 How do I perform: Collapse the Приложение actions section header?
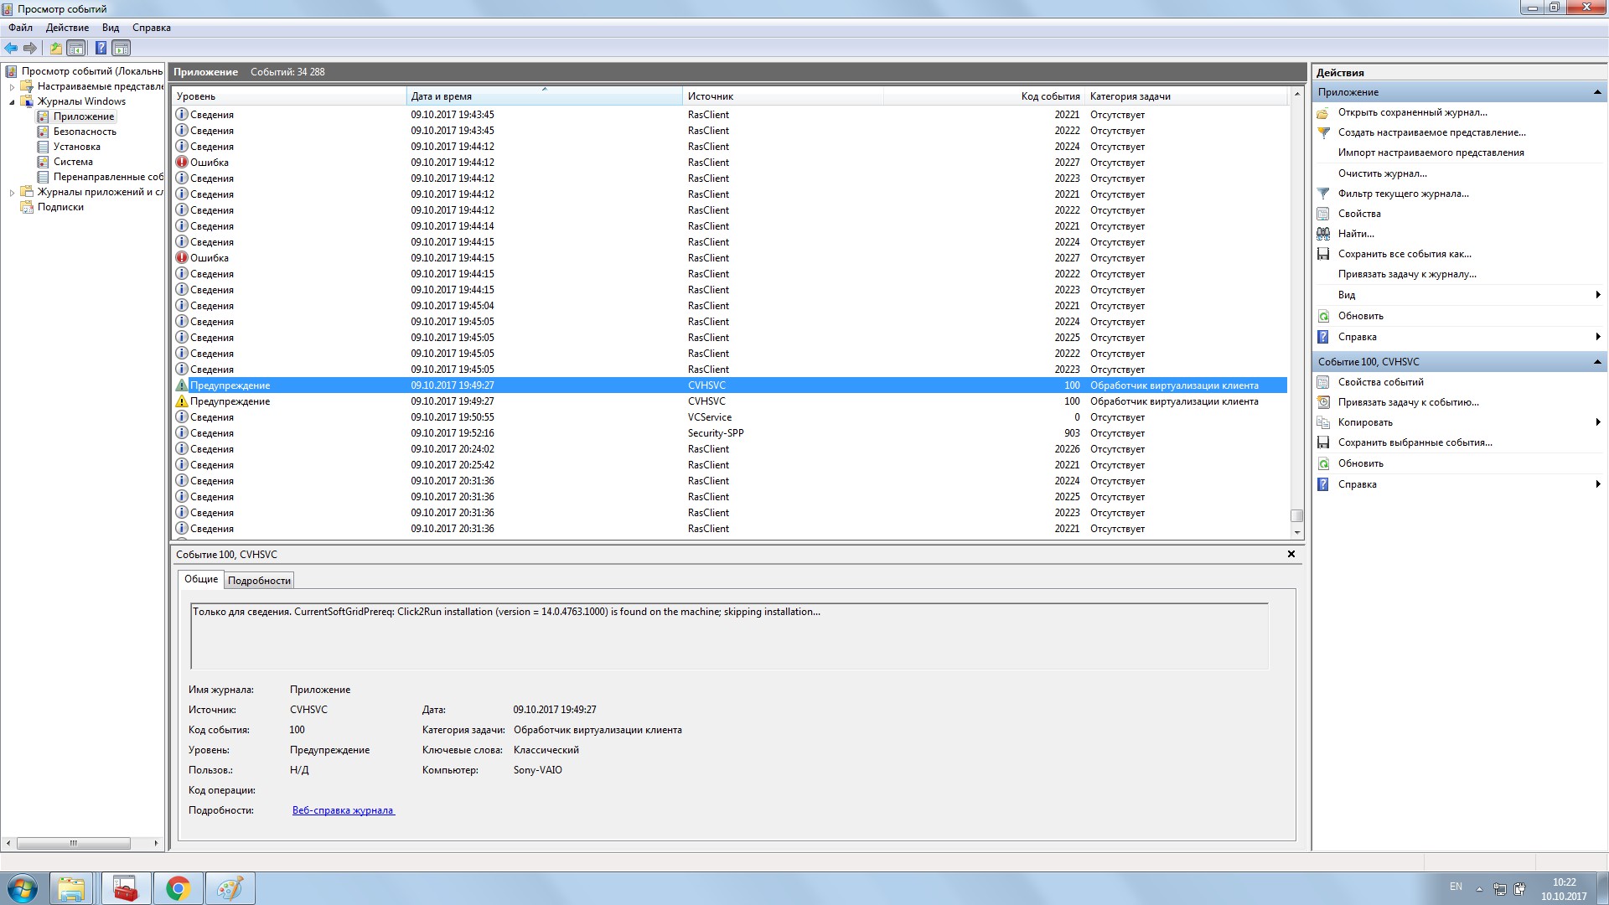(1596, 92)
